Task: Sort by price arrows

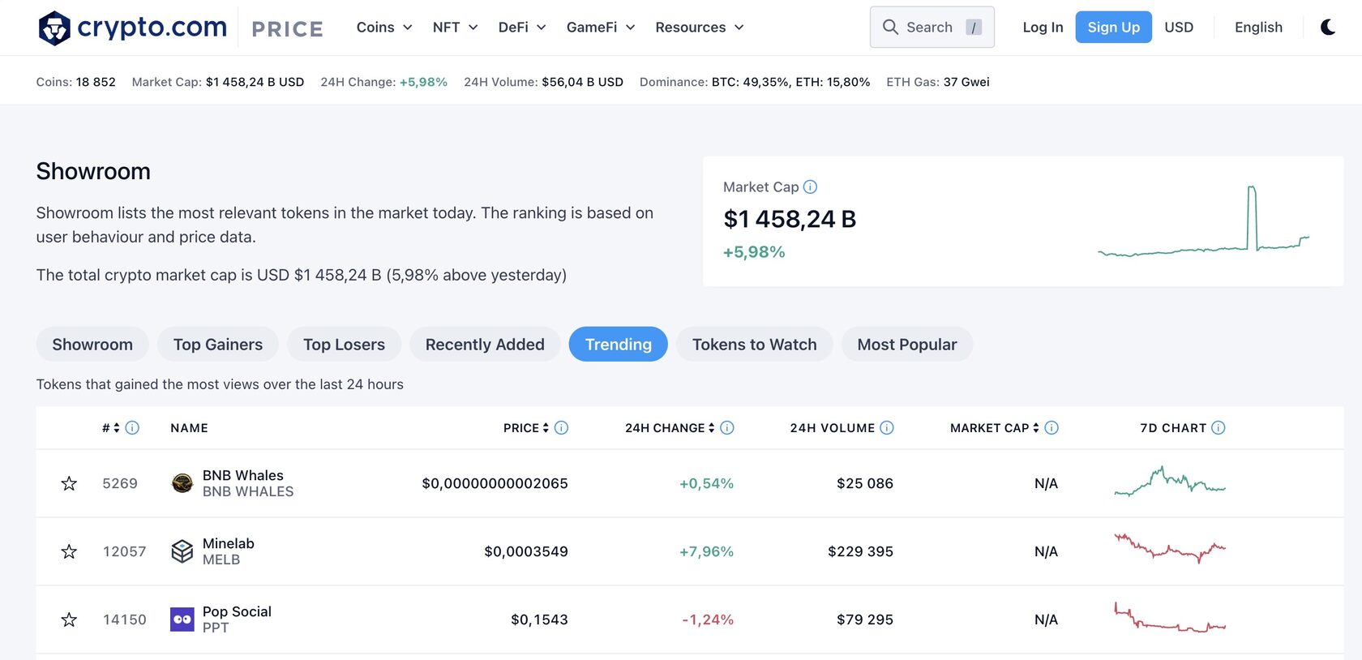Action: point(546,428)
